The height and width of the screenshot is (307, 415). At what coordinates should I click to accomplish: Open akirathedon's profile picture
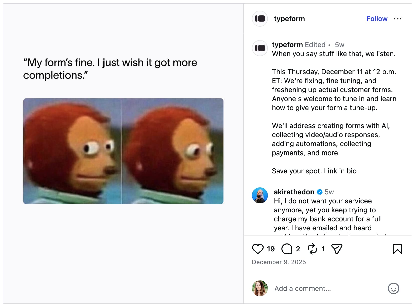point(260,195)
